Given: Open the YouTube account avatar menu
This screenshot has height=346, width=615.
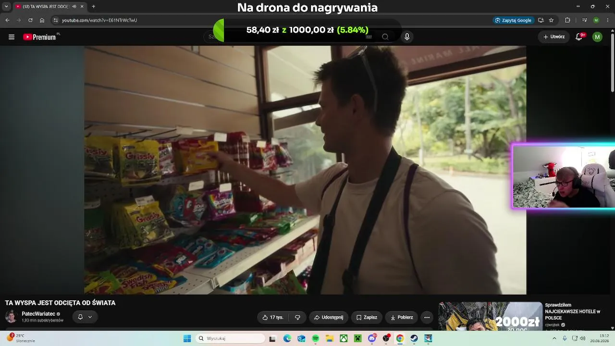Looking at the screenshot, I should [x=597, y=37].
